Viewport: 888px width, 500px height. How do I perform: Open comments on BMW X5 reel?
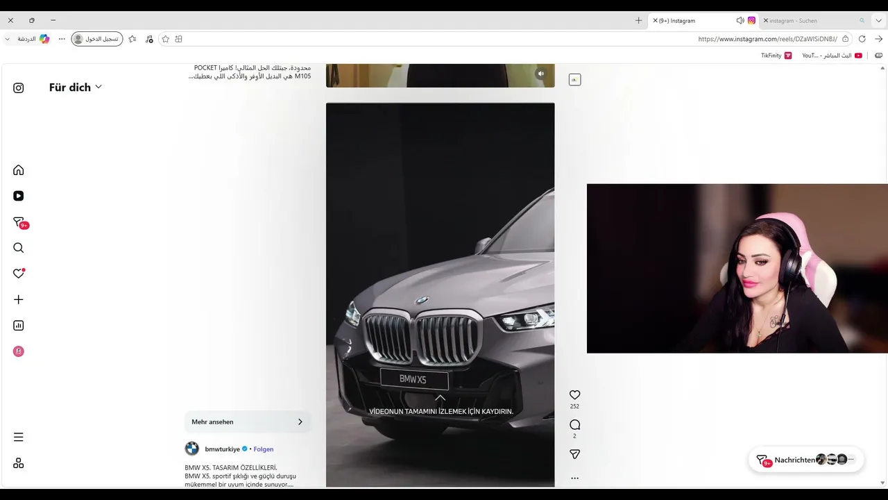(x=574, y=424)
